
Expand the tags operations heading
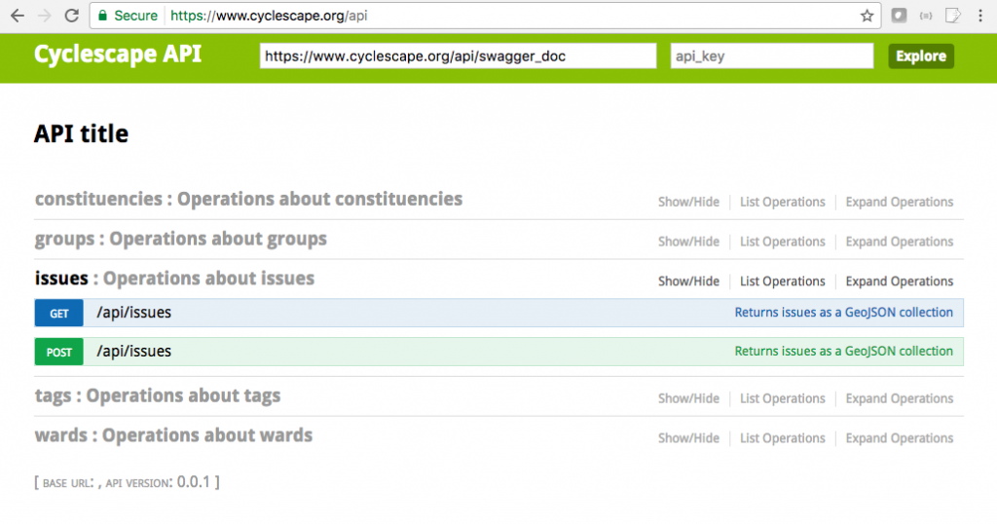click(157, 396)
